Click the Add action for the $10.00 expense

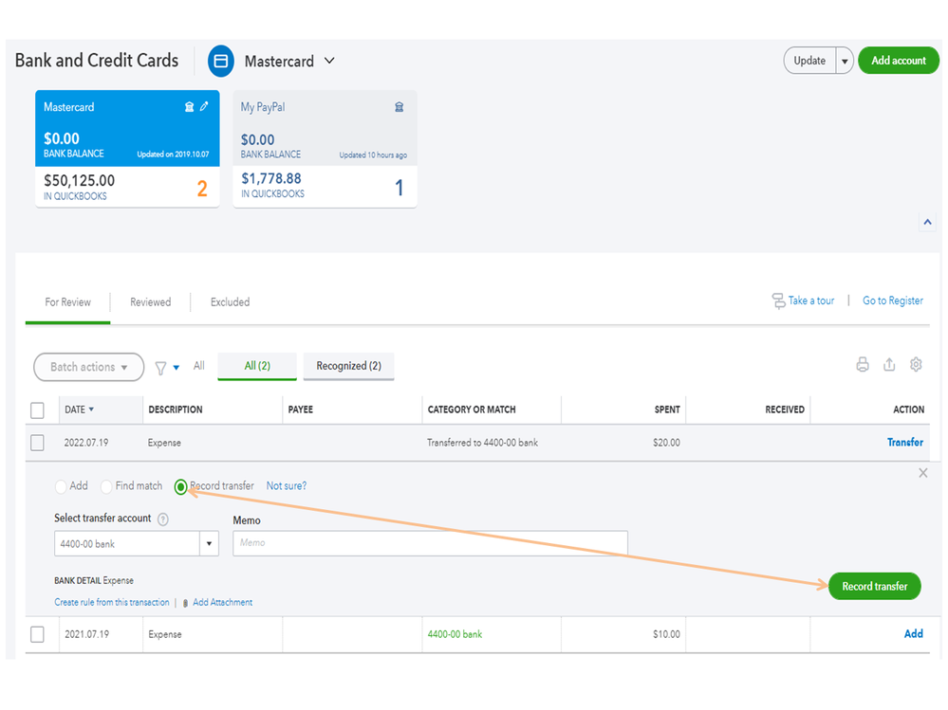914,634
